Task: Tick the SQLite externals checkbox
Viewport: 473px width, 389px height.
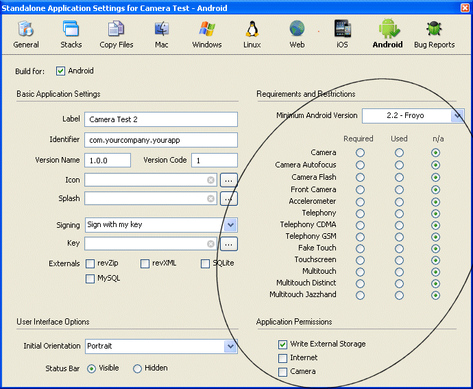Action: tap(206, 263)
